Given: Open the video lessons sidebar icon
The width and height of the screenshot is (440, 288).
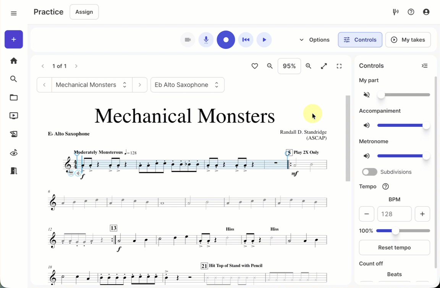Looking at the screenshot, I should tap(13, 116).
